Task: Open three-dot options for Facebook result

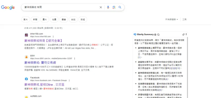Action: (x=69, y=80)
